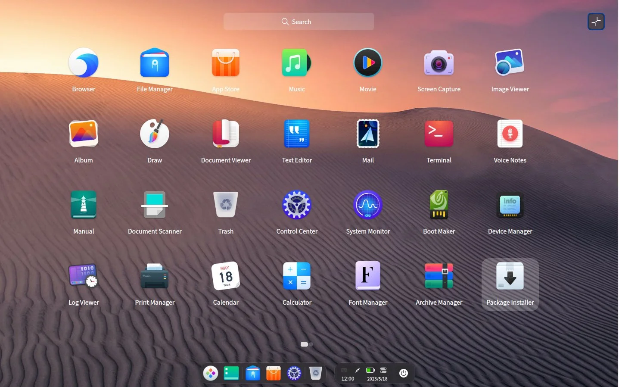Select the Package Installer app
Image resolution: width=619 pixels, height=387 pixels.
(510, 284)
